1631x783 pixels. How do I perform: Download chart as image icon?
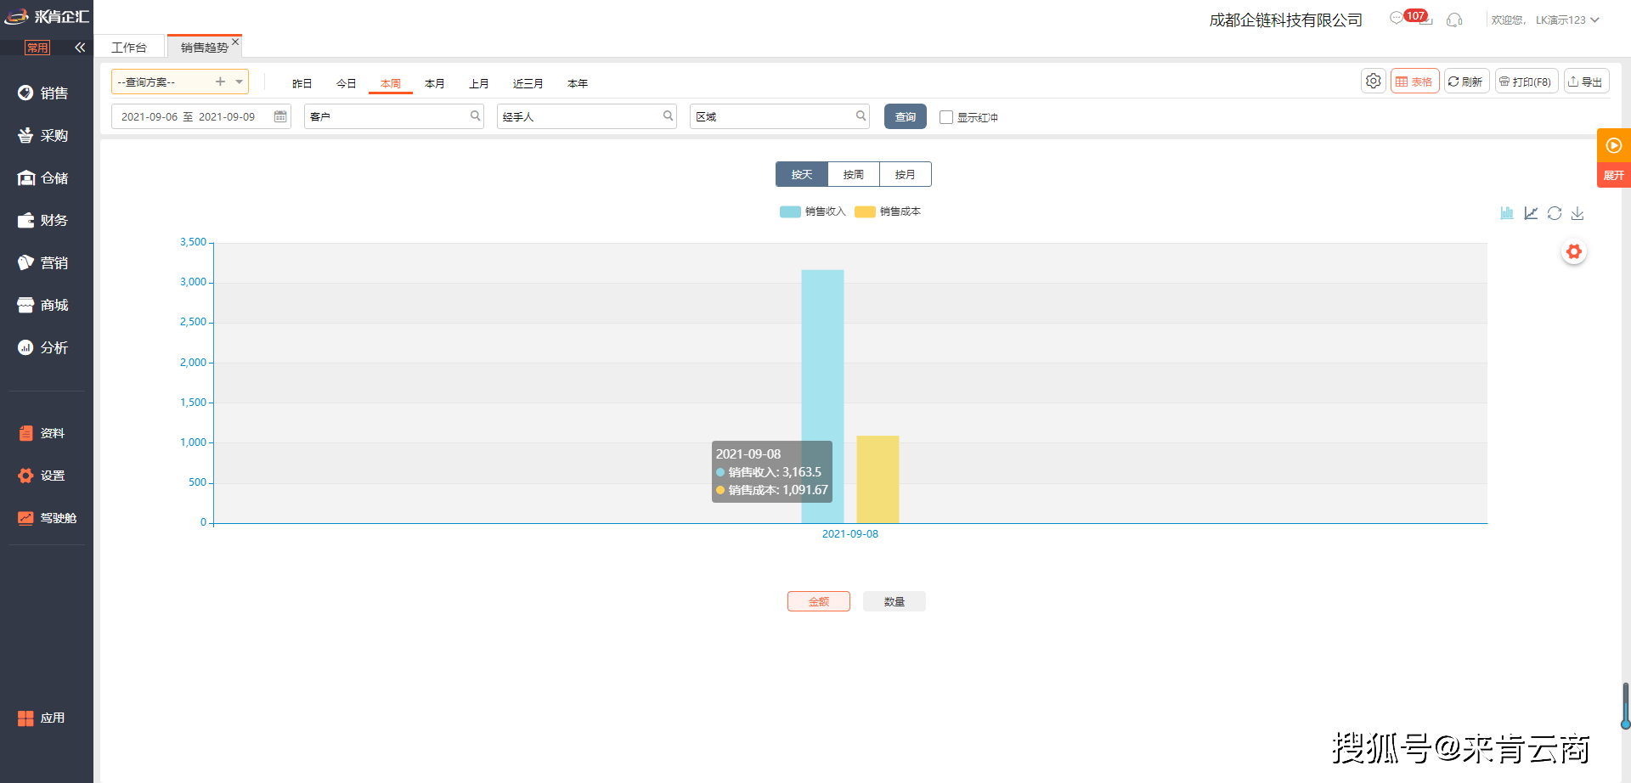pyautogui.click(x=1577, y=213)
